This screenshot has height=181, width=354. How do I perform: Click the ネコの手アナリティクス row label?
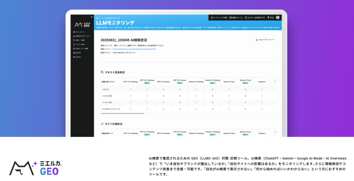click(x=111, y=109)
